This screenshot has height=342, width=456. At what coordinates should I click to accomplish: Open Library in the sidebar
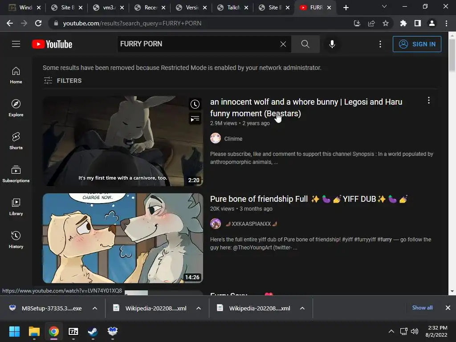[x=16, y=207]
